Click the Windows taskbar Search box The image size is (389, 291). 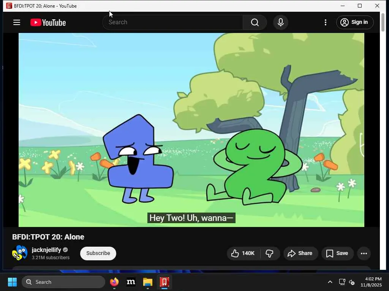pyautogui.click(x=63, y=282)
